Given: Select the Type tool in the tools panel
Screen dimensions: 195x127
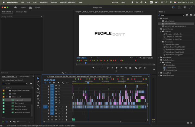Looking at the screenshot, I should pyautogui.click(x=38, y=106).
